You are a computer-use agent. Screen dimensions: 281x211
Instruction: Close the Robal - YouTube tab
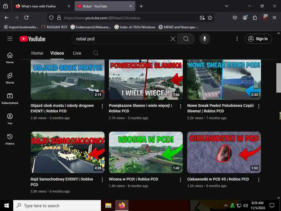131,6
